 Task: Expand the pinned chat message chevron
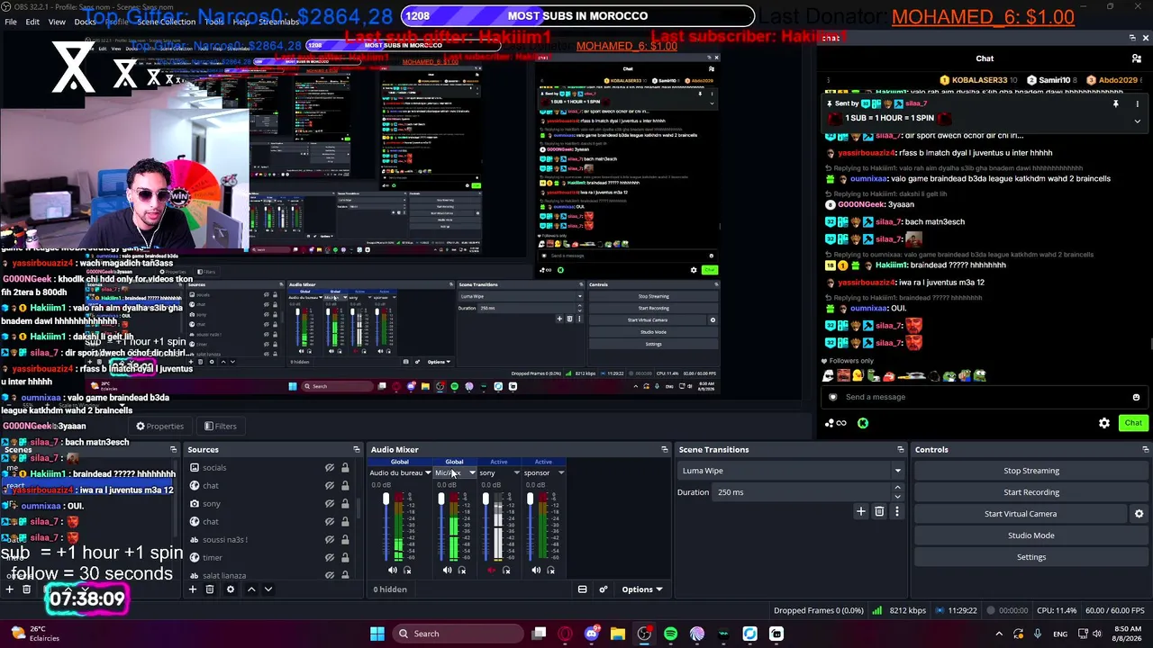click(1137, 121)
